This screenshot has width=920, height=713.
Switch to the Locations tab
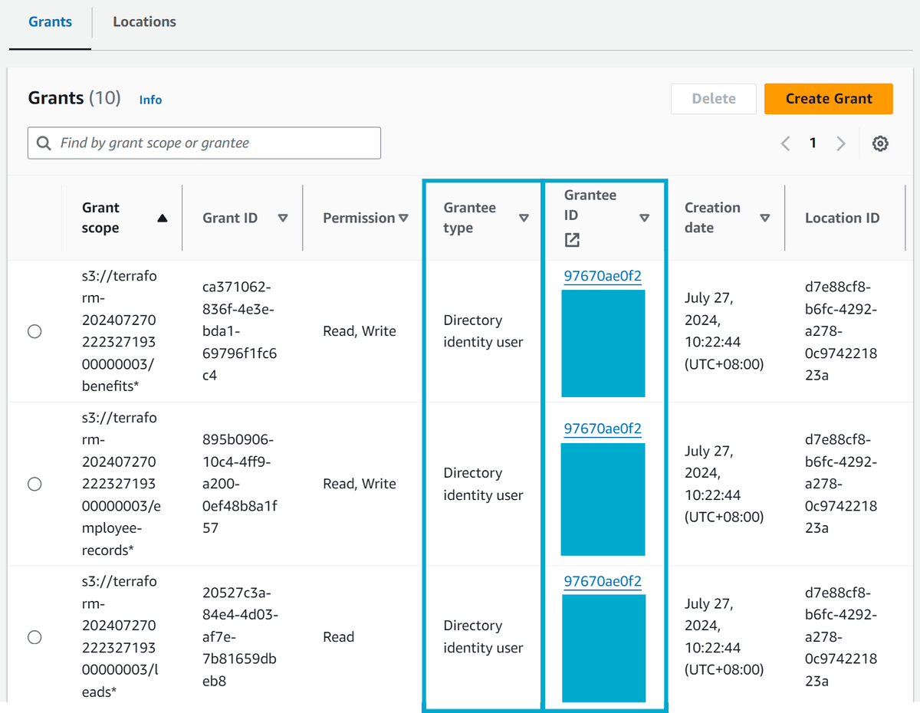click(x=144, y=21)
